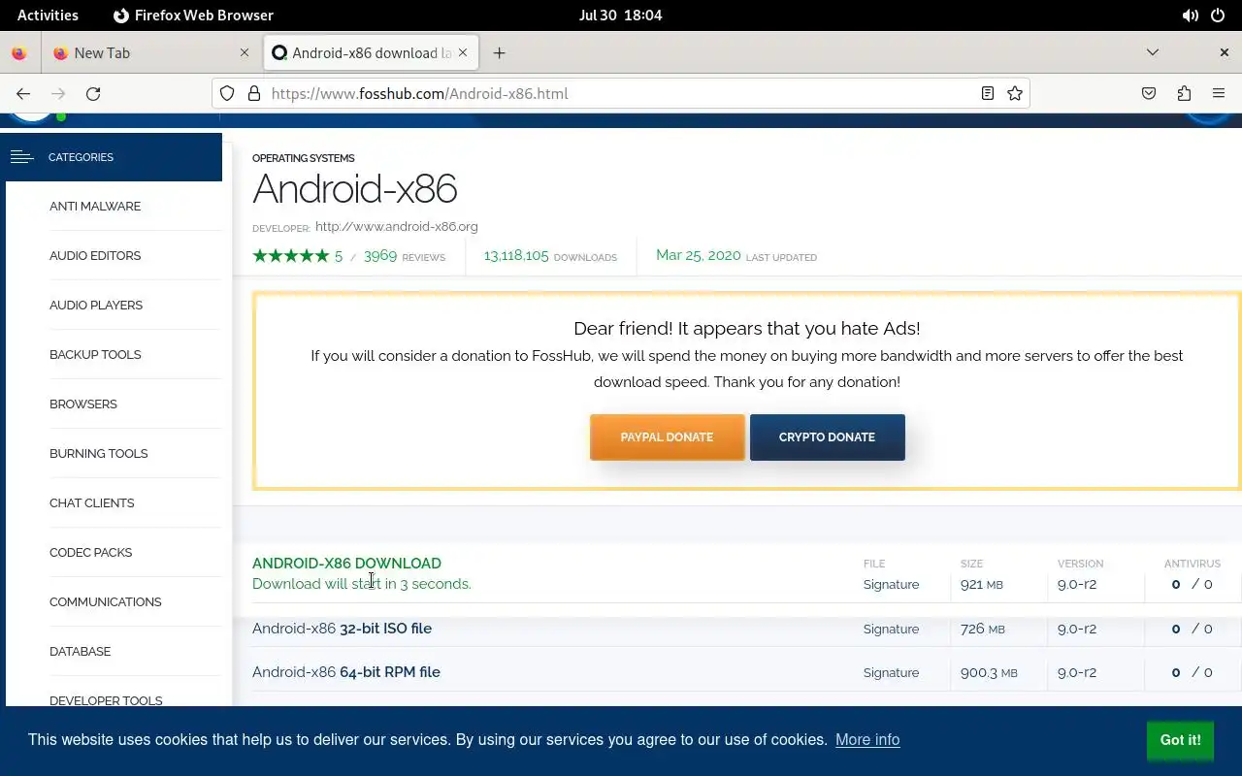Toggle the Categories hamburger icon
Image resolution: width=1242 pixels, height=776 pixels.
coord(21,157)
